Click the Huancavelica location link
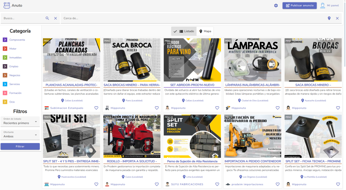 click(72, 177)
